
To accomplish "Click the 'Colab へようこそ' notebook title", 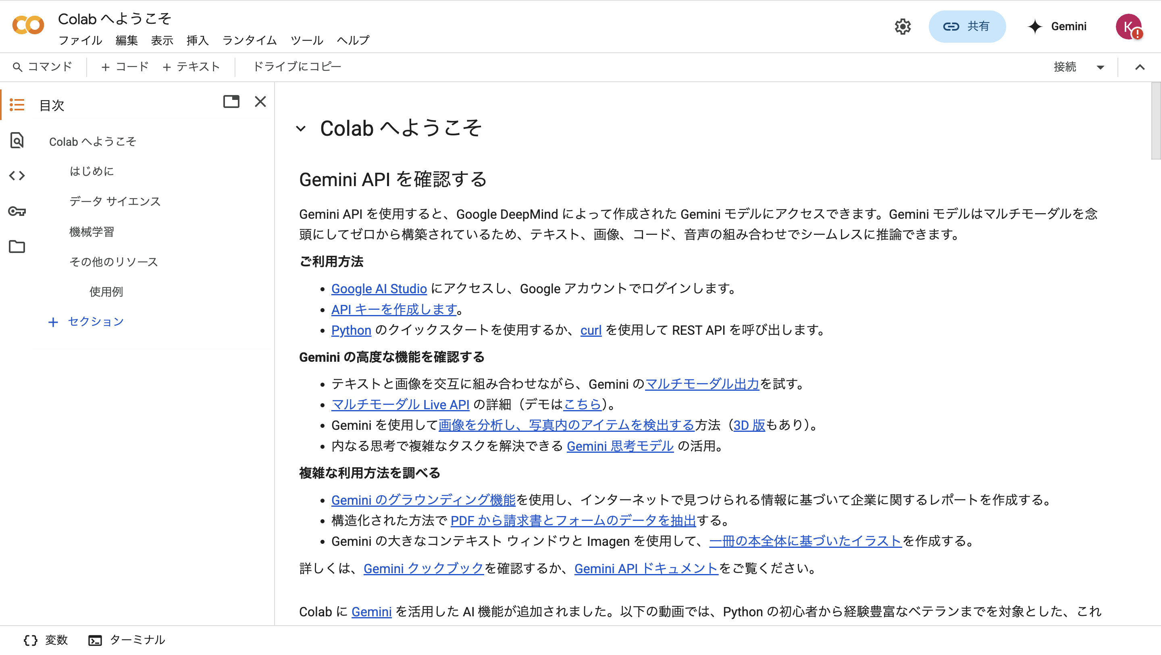I will click(x=115, y=19).
